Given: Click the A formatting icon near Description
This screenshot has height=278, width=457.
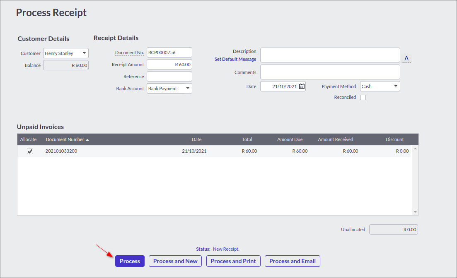Looking at the screenshot, I should (x=406, y=58).
